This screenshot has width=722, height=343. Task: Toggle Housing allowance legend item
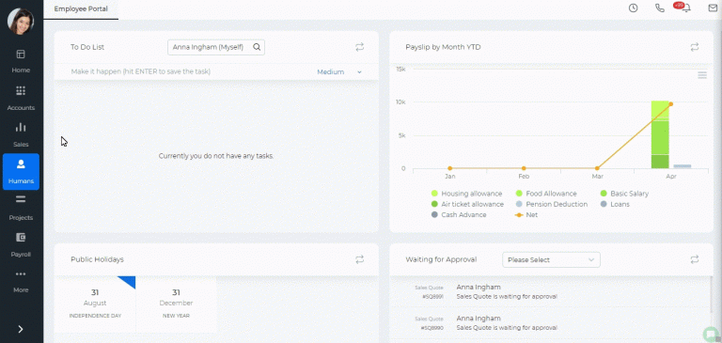point(466,194)
